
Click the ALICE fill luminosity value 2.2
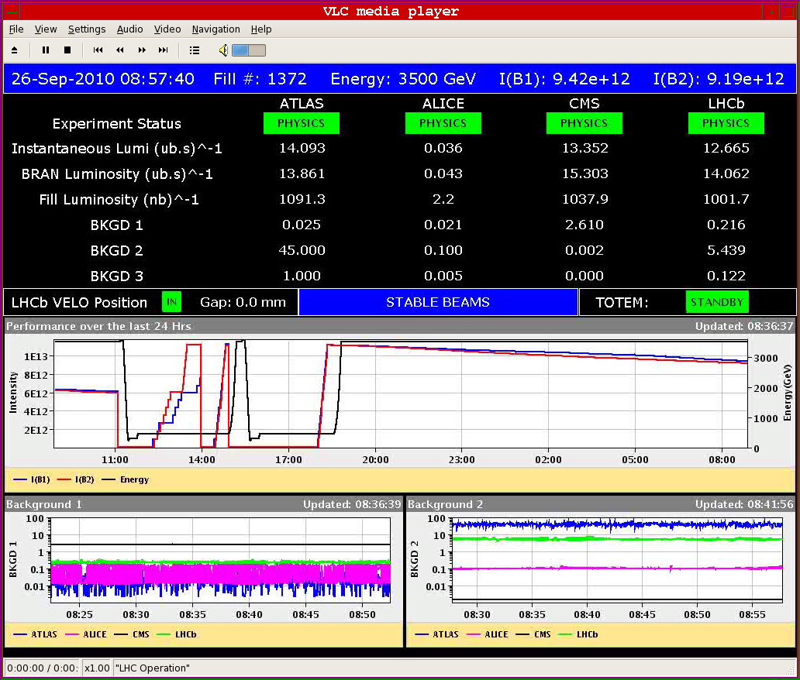click(443, 199)
